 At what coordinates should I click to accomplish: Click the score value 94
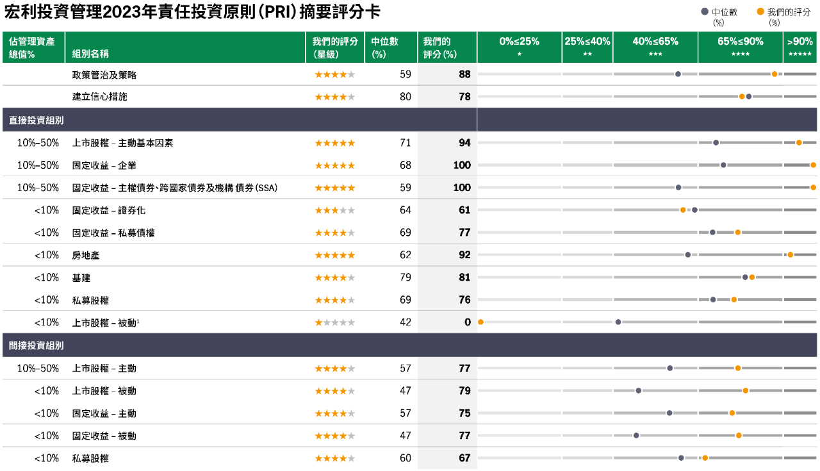click(464, 143)
